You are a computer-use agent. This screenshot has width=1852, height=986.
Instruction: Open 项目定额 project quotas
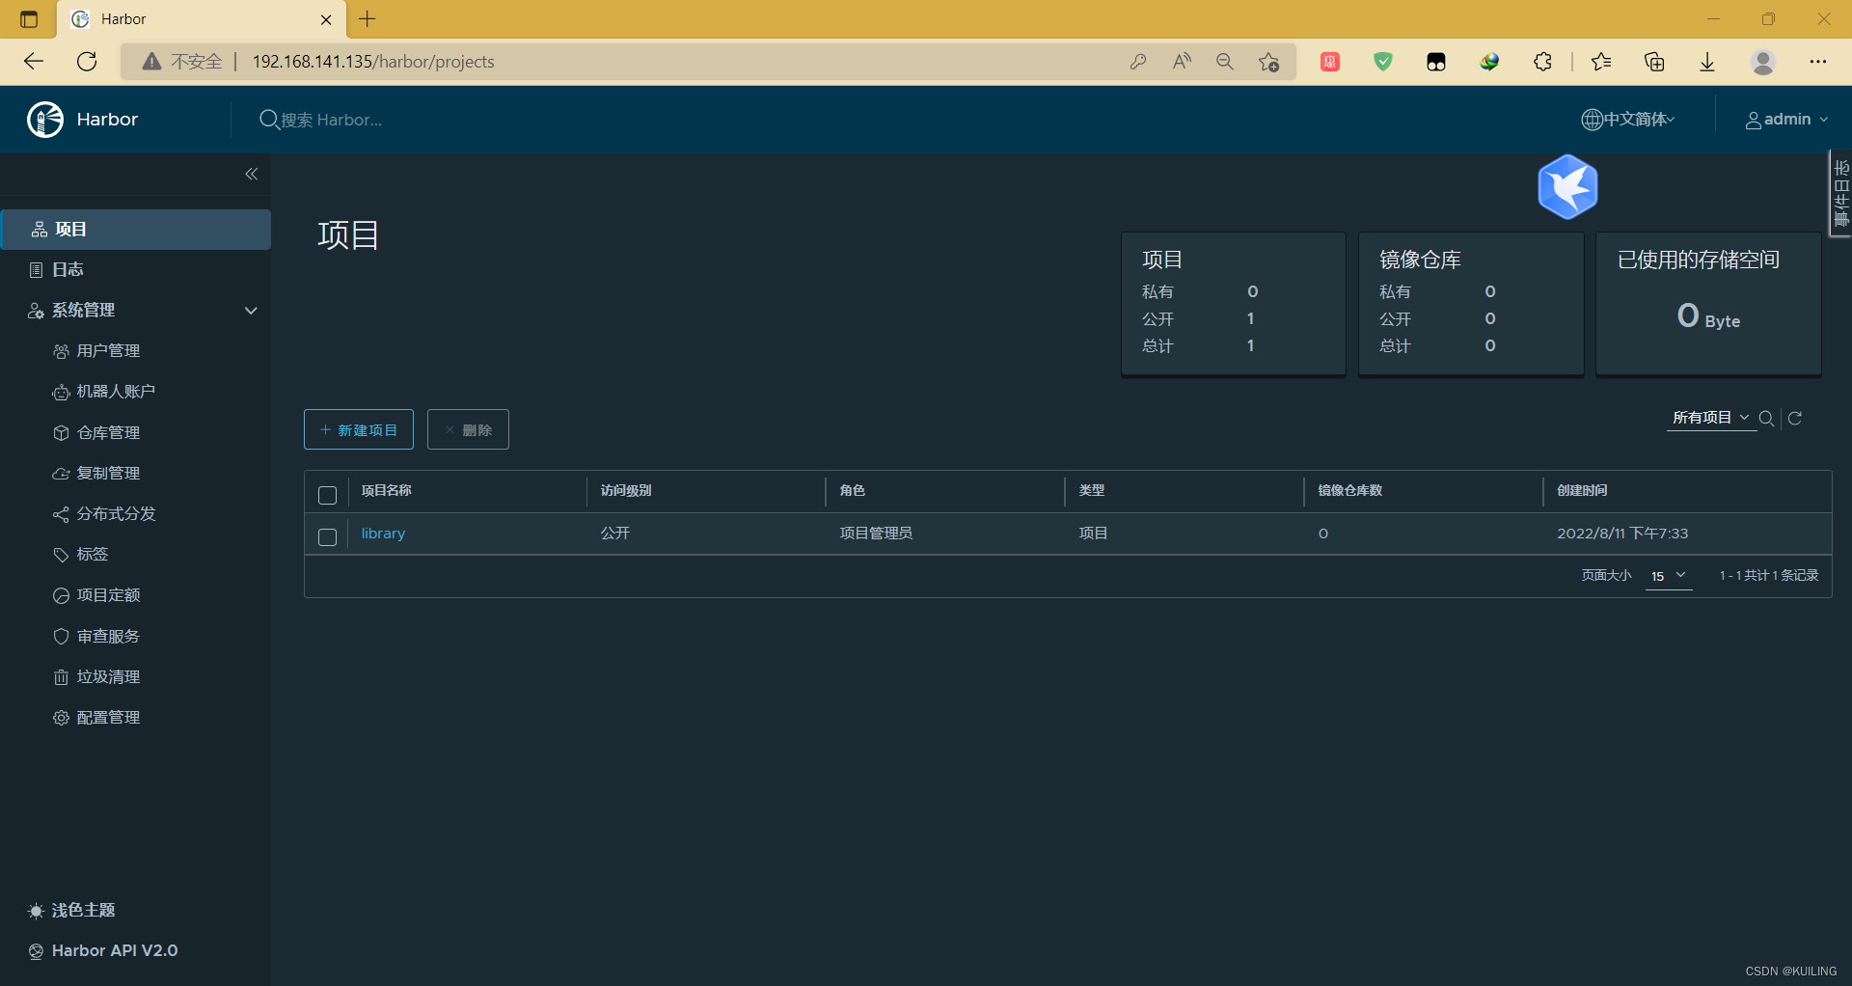click(108, 595)
